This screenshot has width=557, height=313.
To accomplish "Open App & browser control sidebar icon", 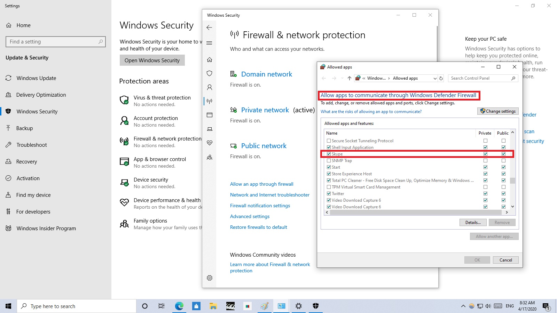I will tap(210, 115).
